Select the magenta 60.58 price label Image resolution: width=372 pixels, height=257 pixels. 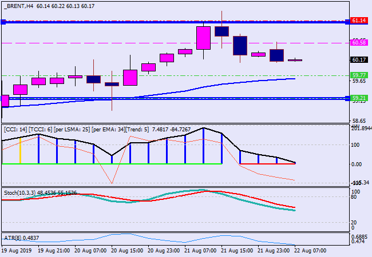[359, 42]
